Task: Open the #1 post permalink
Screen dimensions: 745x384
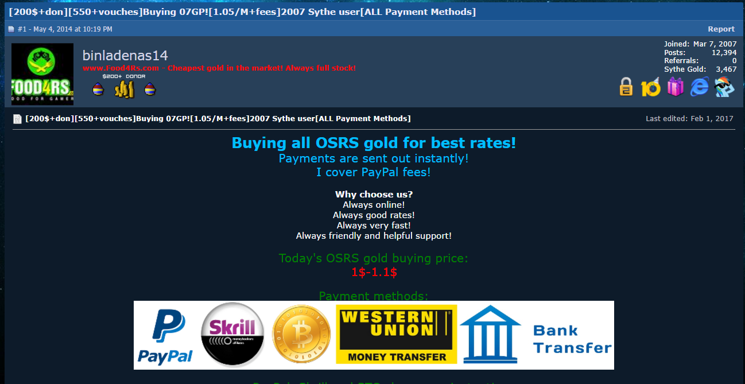Action: pyautogui.click(x=22, y=29)
